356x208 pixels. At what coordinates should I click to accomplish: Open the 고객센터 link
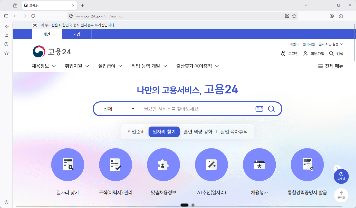[293, 44]
